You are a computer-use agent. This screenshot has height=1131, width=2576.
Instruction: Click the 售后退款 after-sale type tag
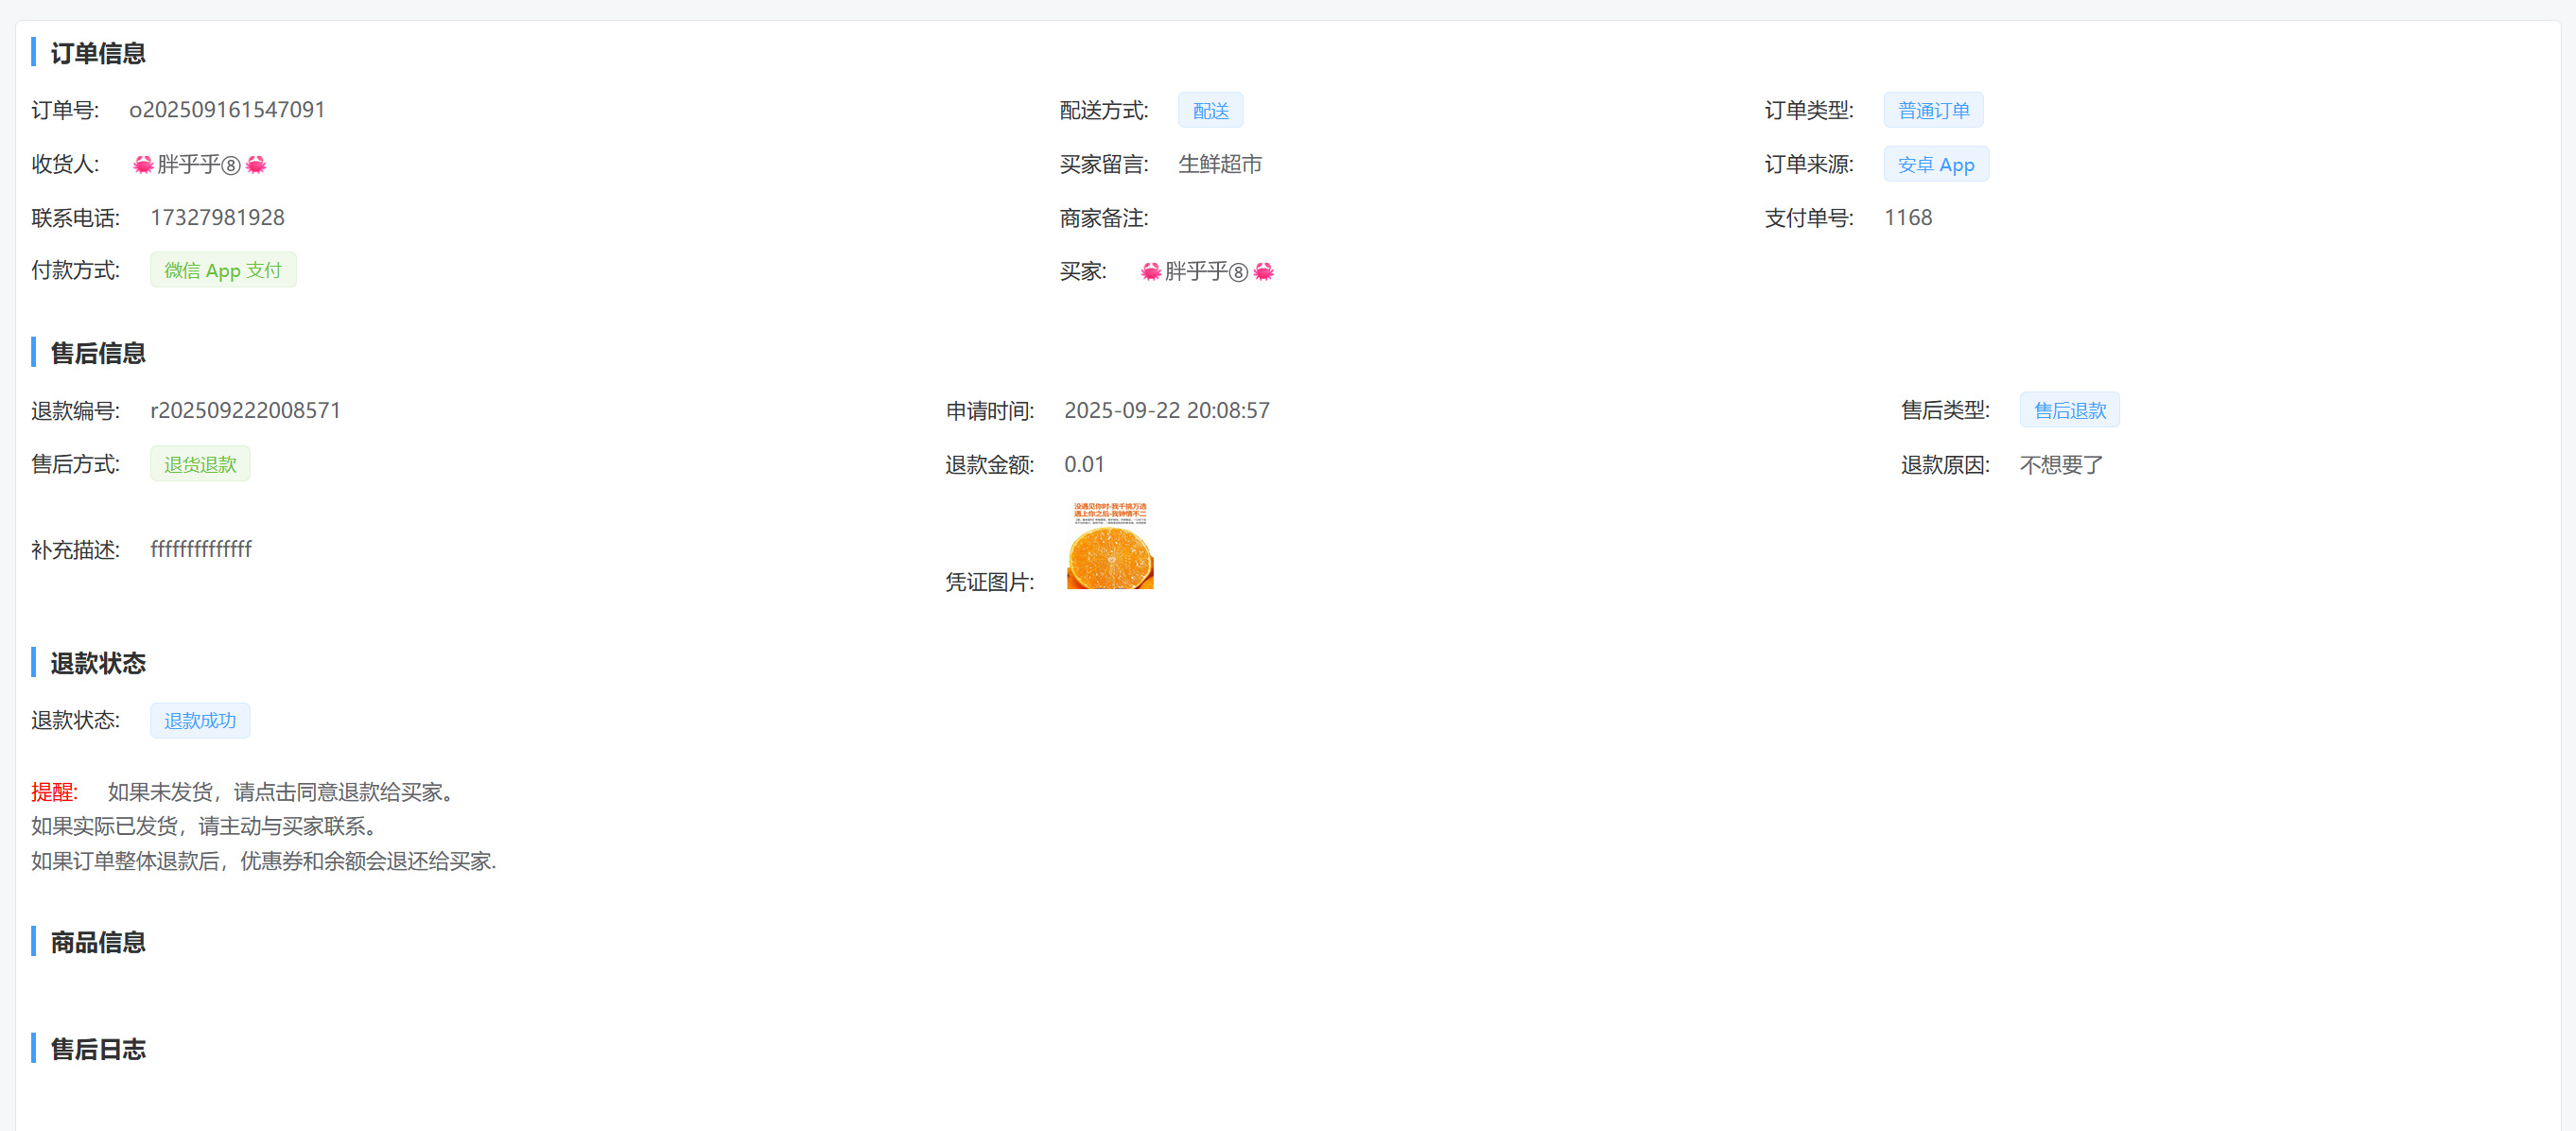[2069, 410]
